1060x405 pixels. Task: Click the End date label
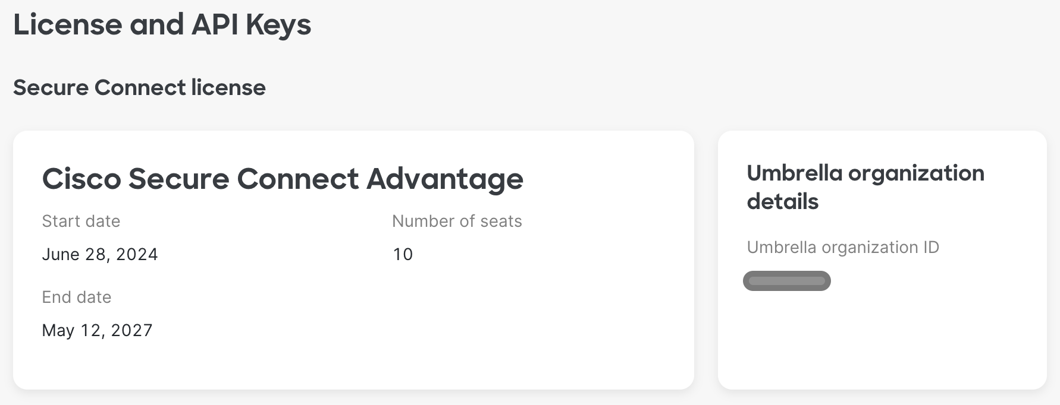coord(76,297)
